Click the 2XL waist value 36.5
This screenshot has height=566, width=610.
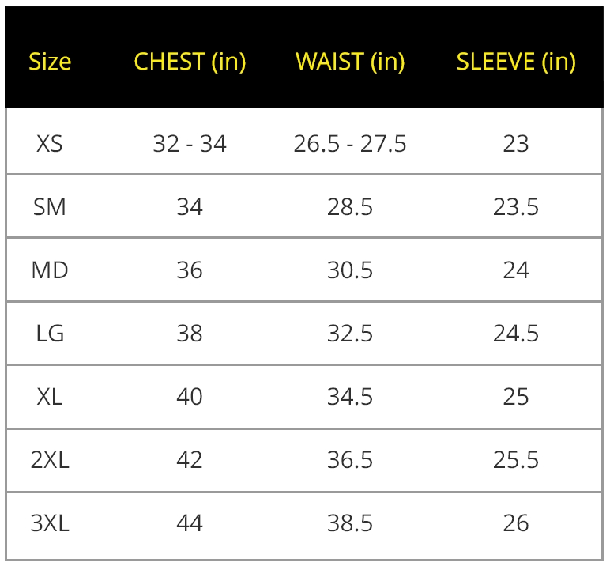coord(350,459)
